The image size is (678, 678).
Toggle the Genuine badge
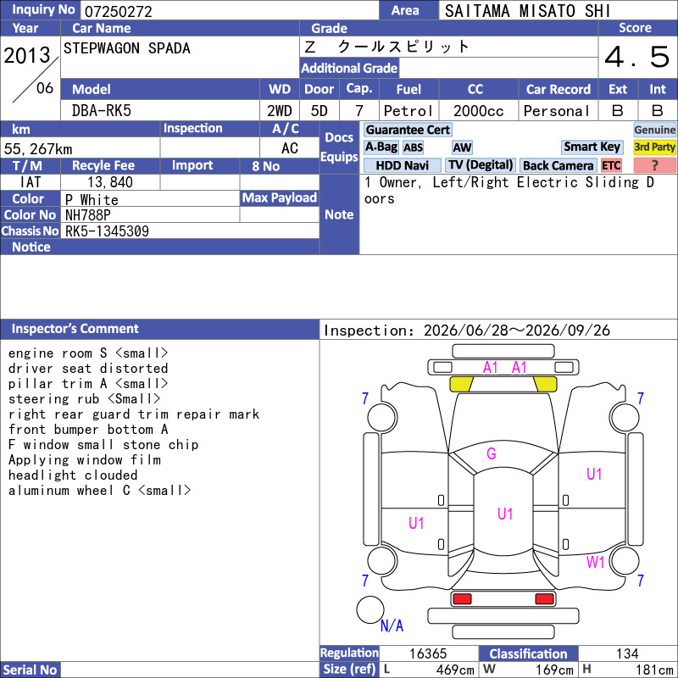[654, 130]
